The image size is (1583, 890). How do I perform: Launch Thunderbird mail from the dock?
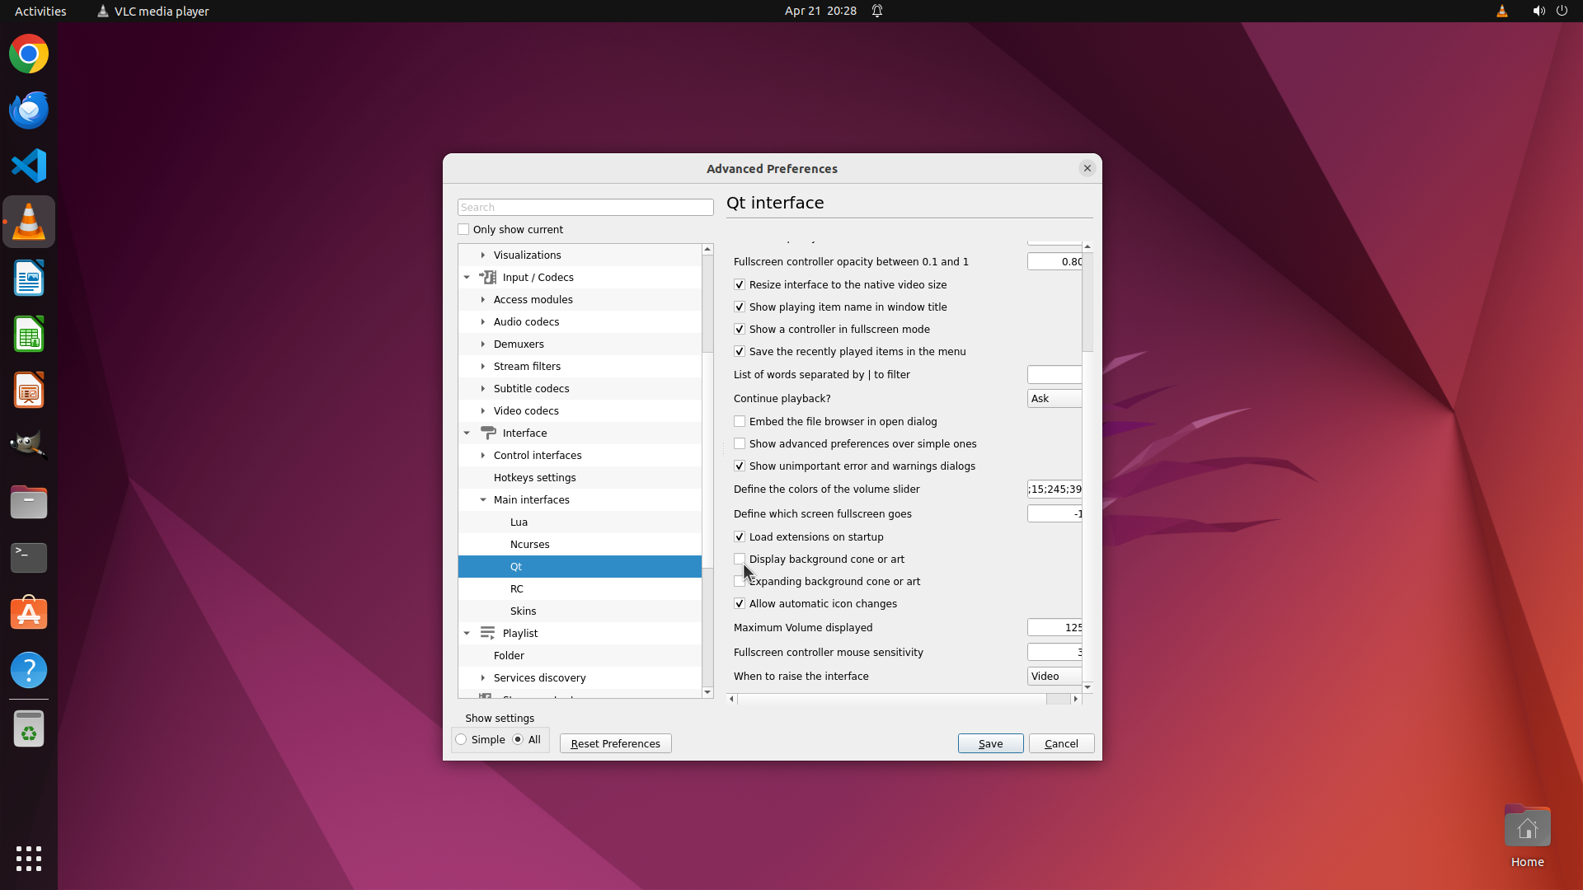click(29, 110)
